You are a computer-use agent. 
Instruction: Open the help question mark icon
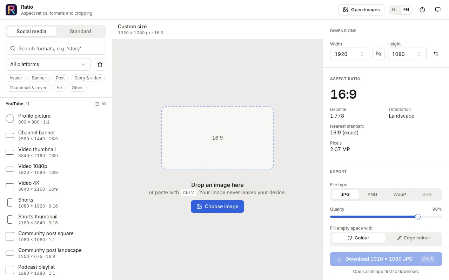[x=422, y=10]
